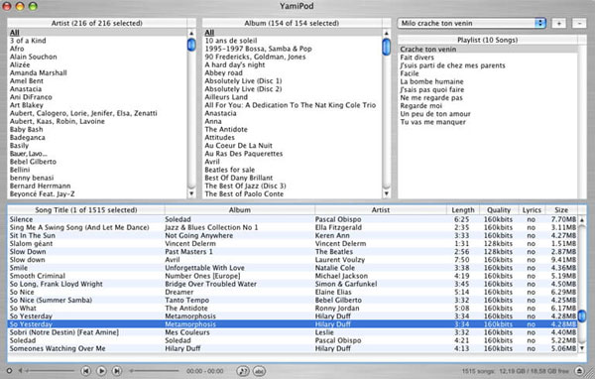Skip to the next track
This screenshot has height=379, width=595.
click(117, 371)
